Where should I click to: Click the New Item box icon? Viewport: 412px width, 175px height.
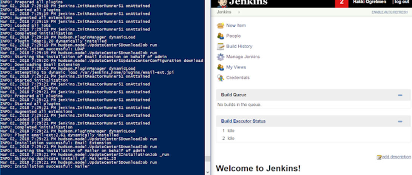[x=220, y=26]
